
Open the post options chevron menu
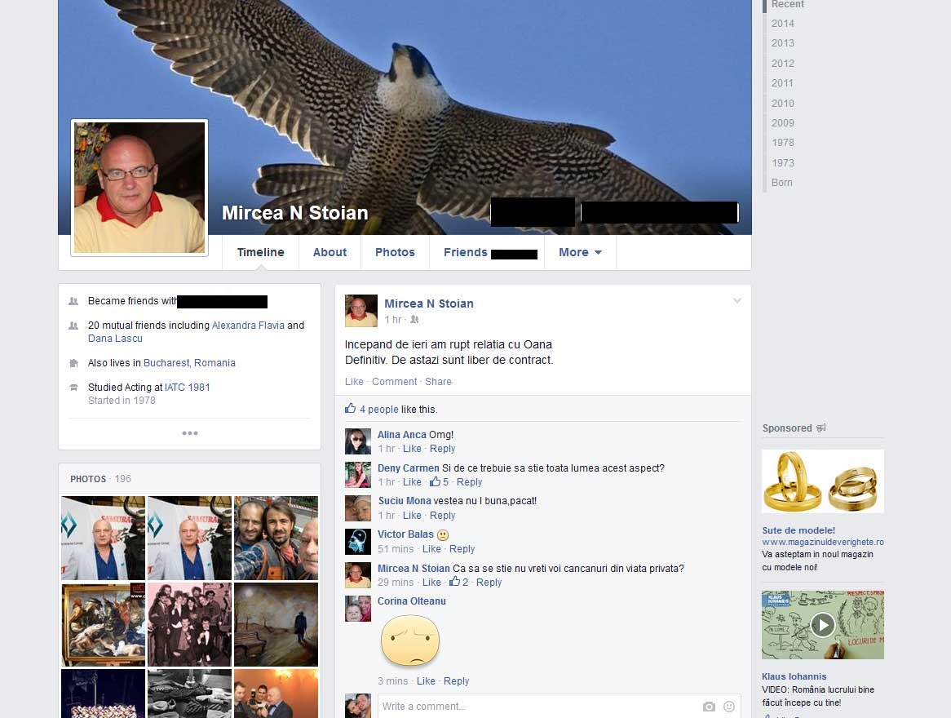point(736,301)
